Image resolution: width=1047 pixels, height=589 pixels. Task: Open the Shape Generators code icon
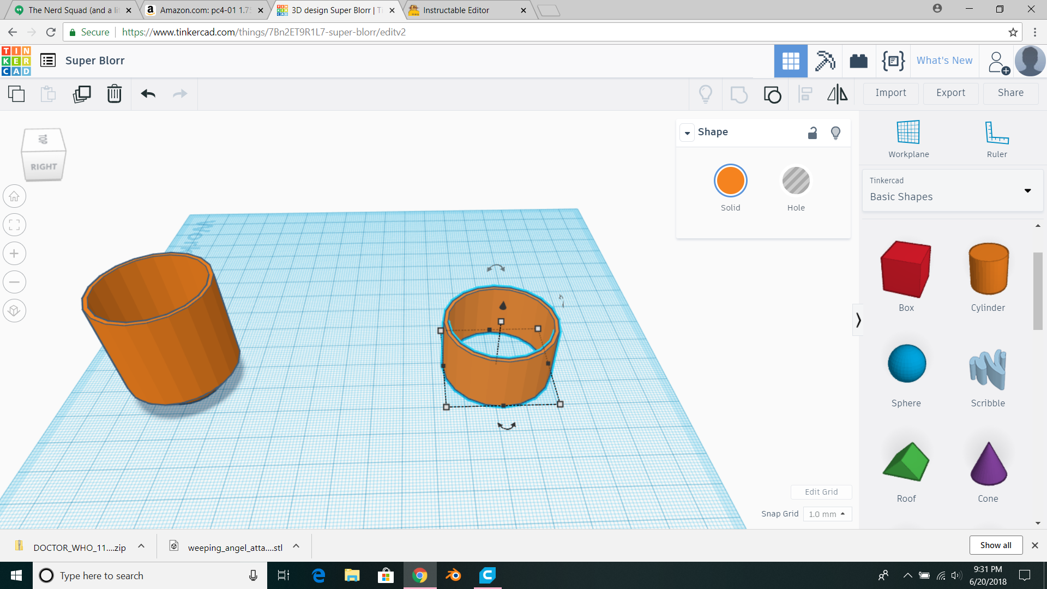[893, 61]
